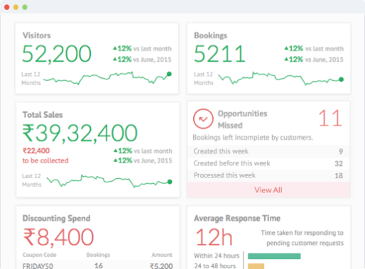Select the FRIDAY50 coupon row
Viewport: 365px width, 269px height.
(x=97, y=265)
